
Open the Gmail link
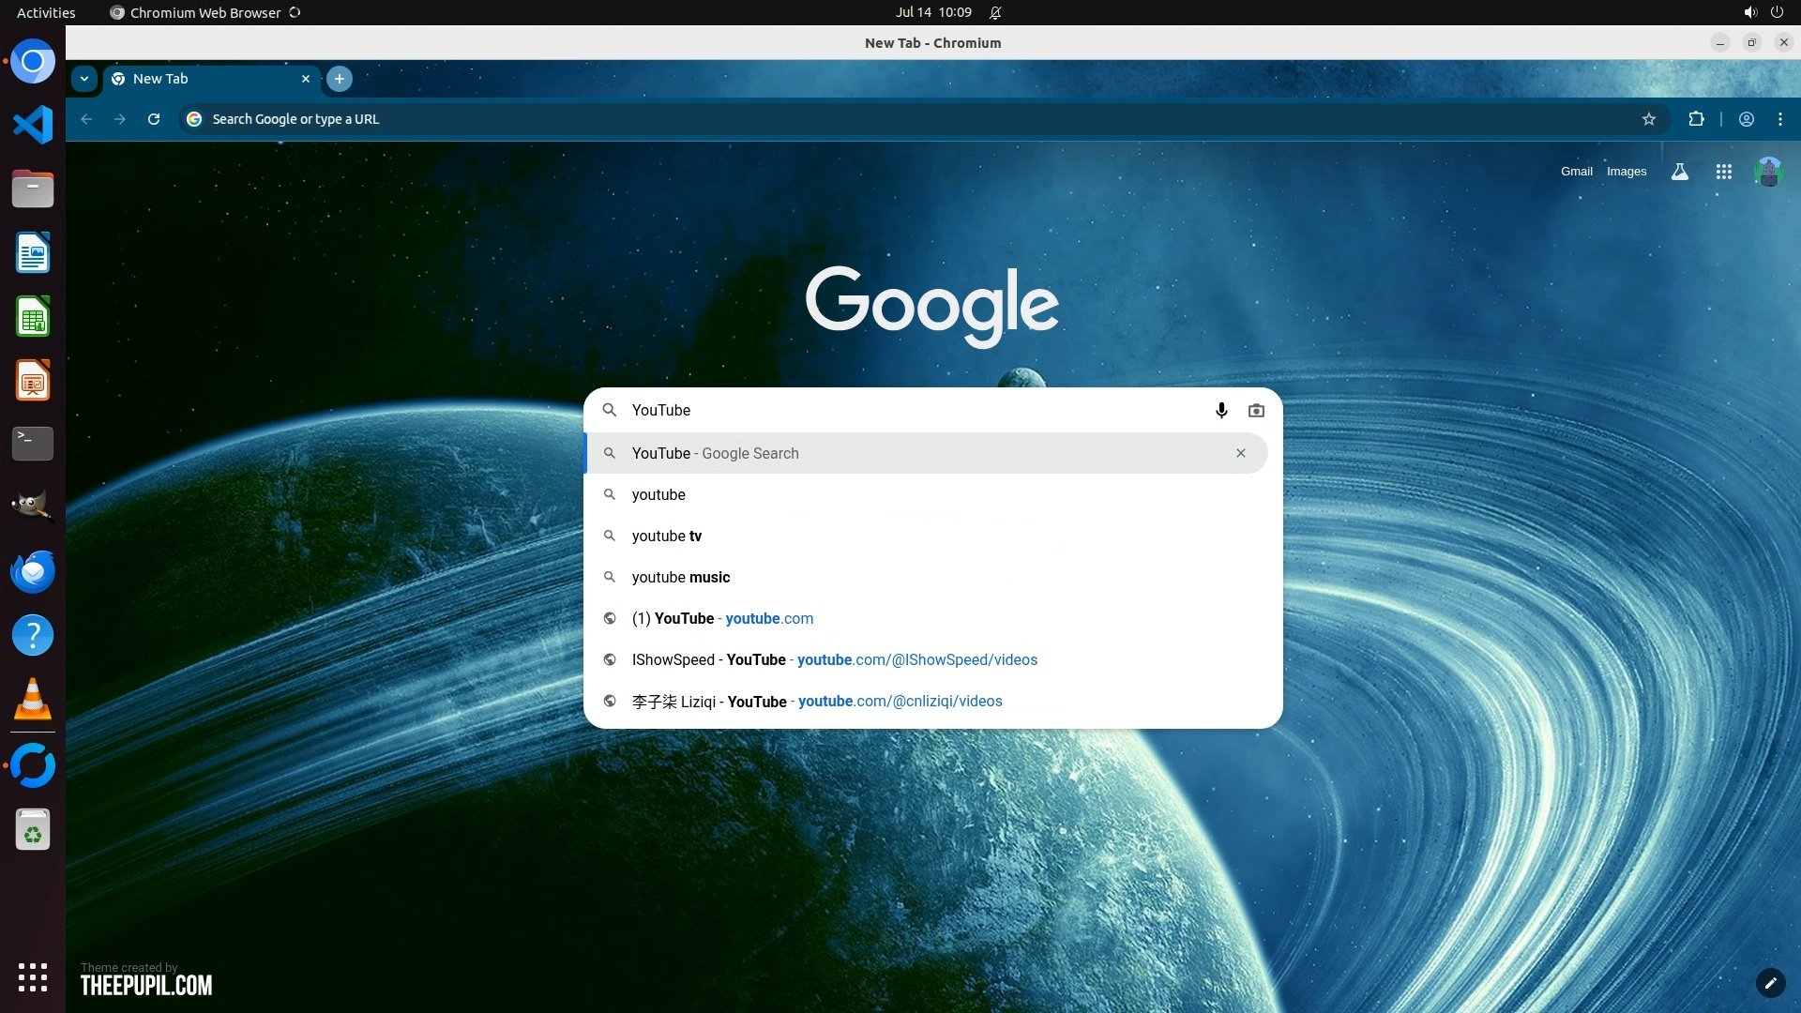click(1576, 172)
